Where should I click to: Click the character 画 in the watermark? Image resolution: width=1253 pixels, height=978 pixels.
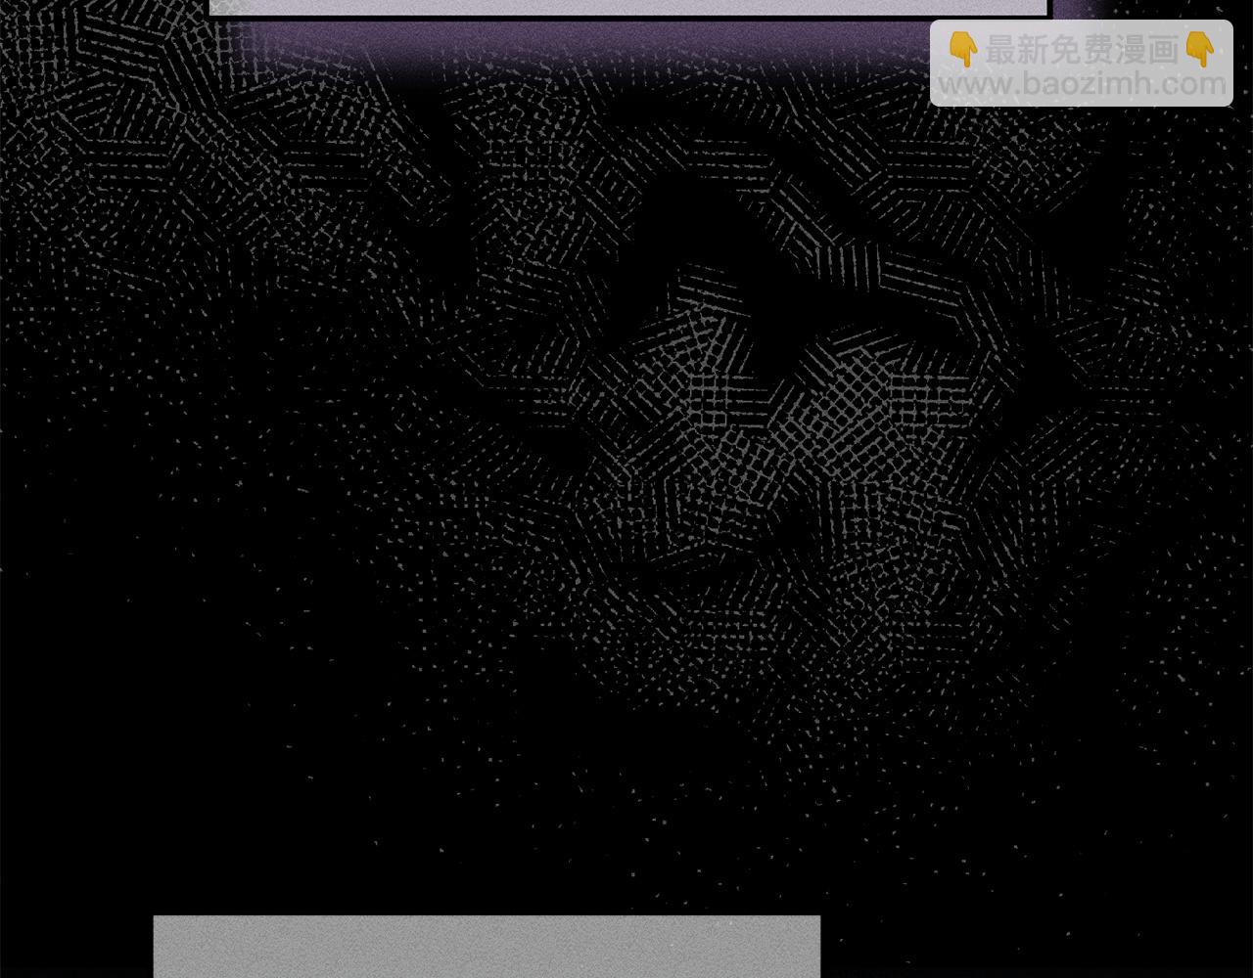(x=1163, y=50)
